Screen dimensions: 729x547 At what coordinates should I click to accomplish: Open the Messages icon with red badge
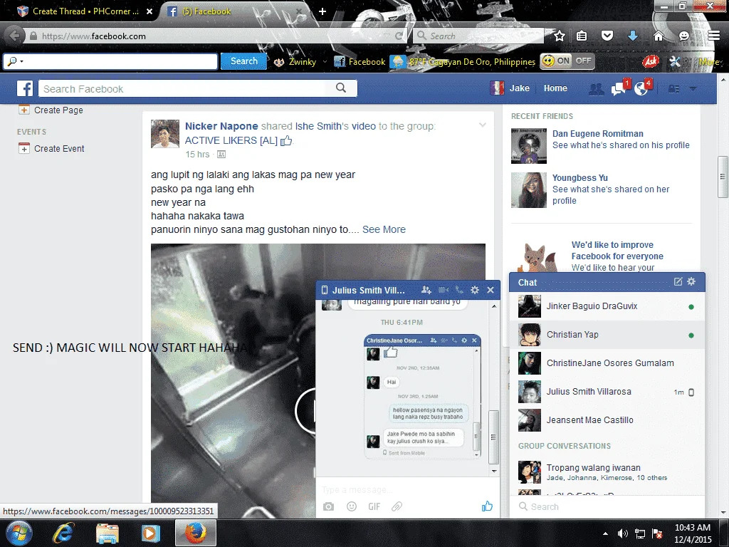tap(619, 88)
